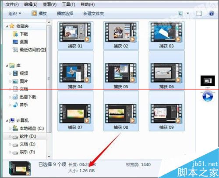The width and height of the screenshot is (219, 178).
Task: Expand the 视频 library
Action: click(10, 73)
